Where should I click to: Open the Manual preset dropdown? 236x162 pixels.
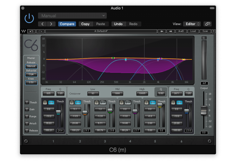pos(72,16)
